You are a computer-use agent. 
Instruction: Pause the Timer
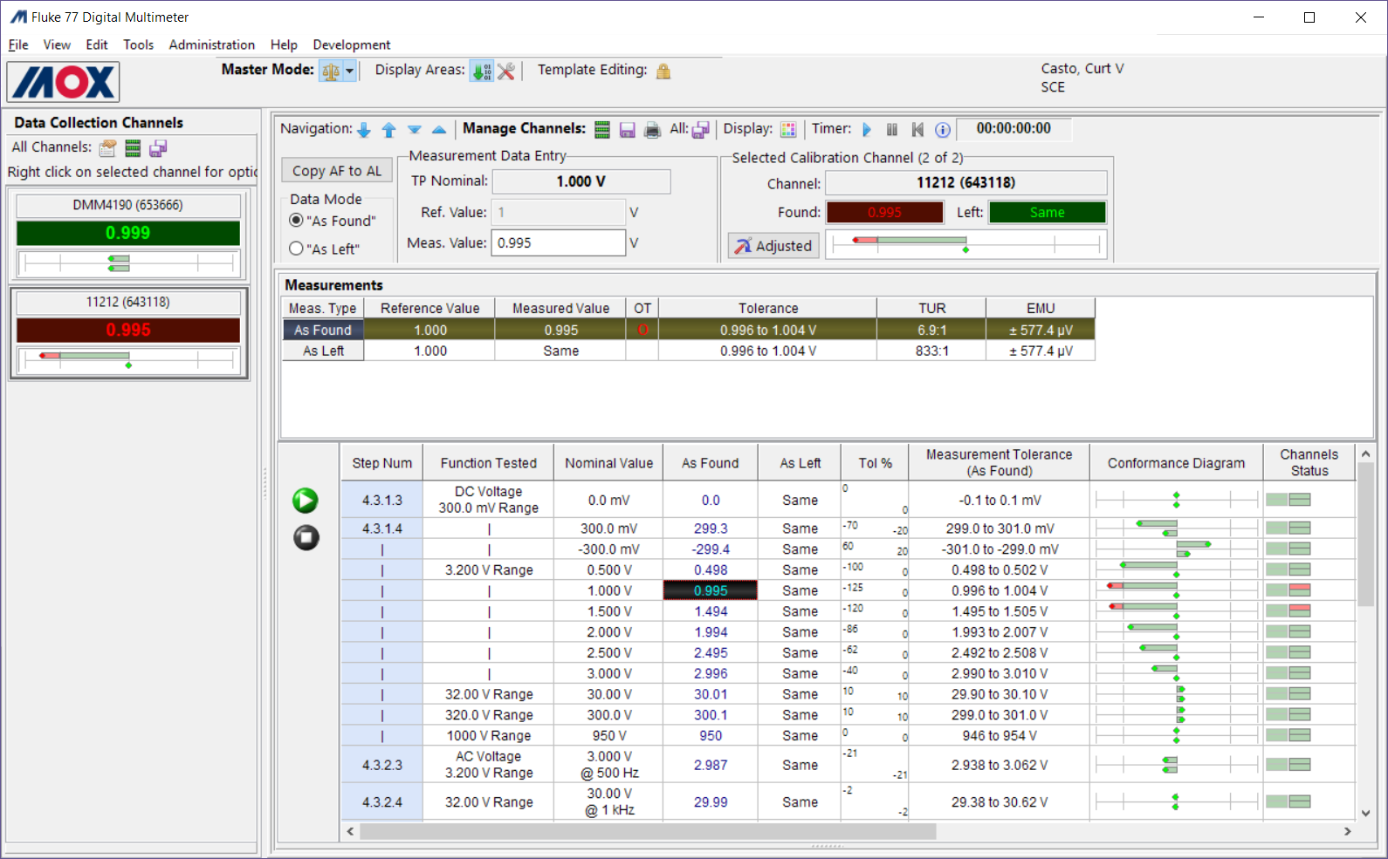pyautogui.click(x=892, y=130)
